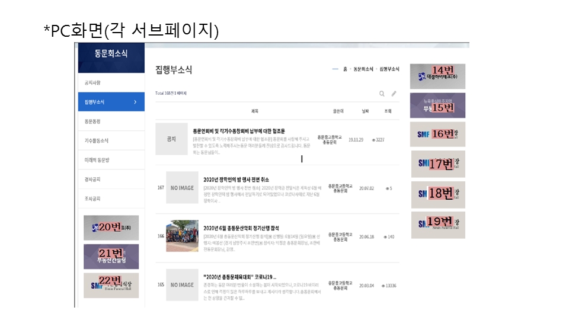Screen dimensions: 569x320
Task: Click the date 20.03.04
Action: coord(366,286)
